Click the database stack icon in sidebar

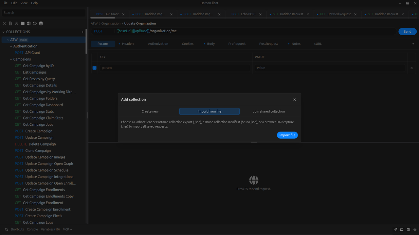[x=41, y=23]
